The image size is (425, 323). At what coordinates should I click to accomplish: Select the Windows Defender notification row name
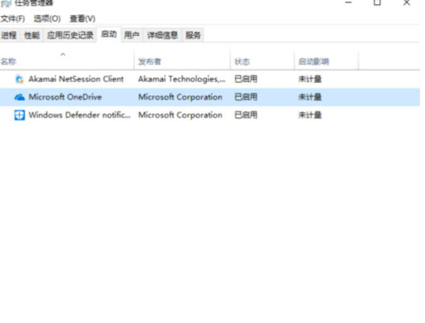point(79,115)
